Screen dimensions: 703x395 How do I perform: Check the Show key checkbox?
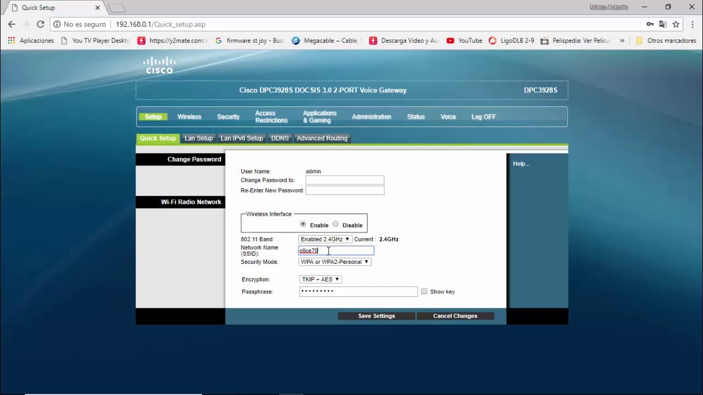[x=424, y=291]
